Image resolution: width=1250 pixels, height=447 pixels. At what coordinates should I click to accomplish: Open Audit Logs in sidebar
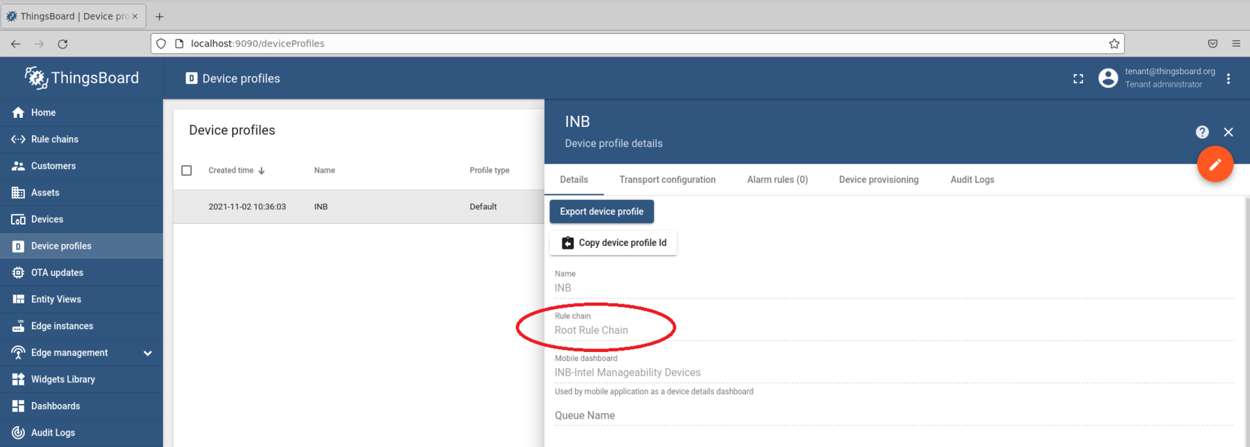tap(81, 432)
